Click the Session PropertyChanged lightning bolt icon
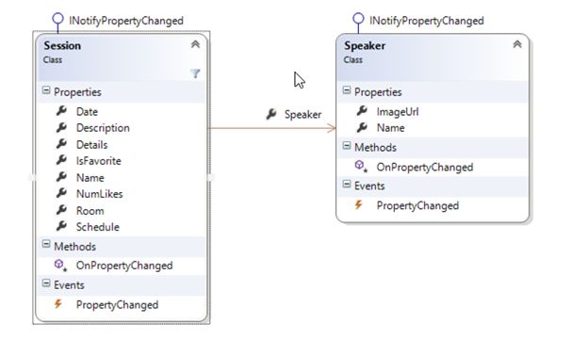 coord(58,304)
